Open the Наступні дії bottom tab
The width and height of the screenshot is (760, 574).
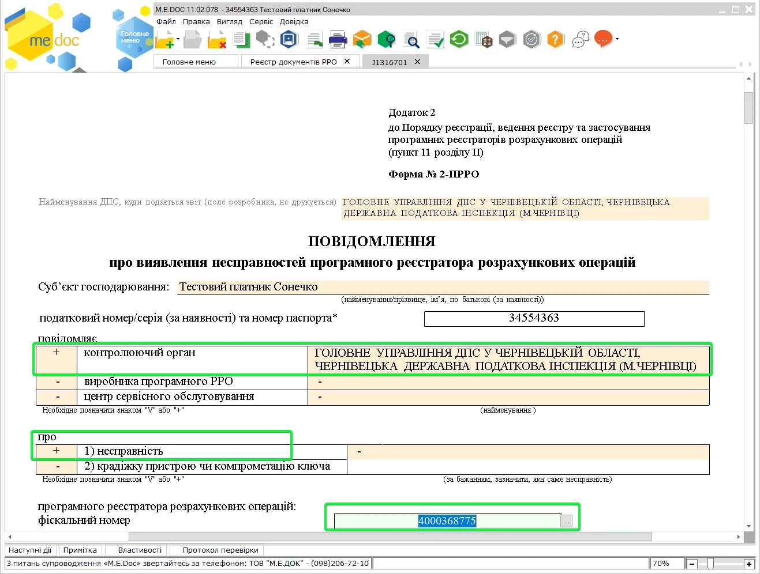tap(30, 550)
